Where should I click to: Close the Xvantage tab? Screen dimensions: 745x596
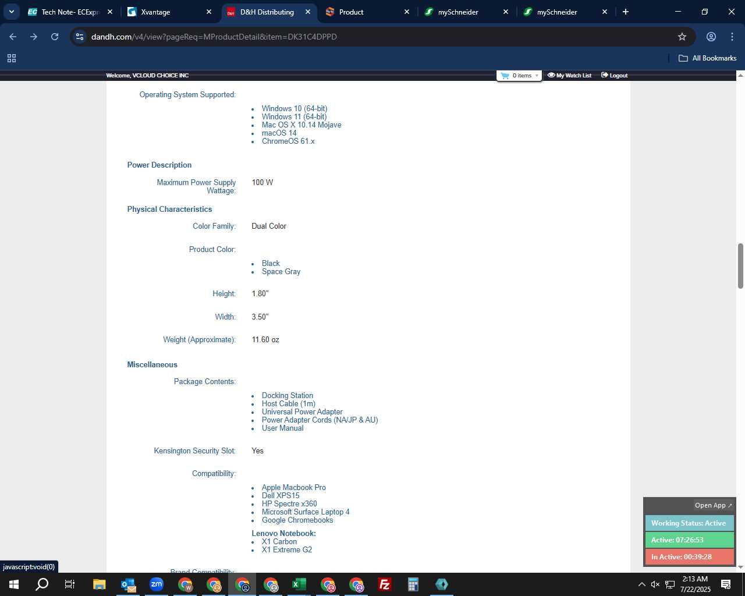(209, 12)
